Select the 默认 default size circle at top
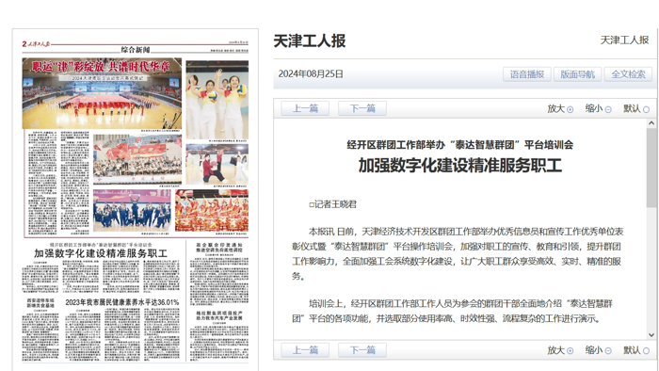Viewport: 659px width, 371px height. click(x=646, y=109)
